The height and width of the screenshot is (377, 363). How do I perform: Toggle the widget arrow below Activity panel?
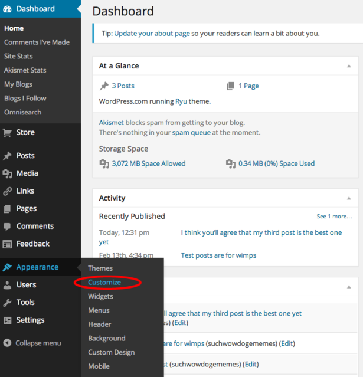349,287
